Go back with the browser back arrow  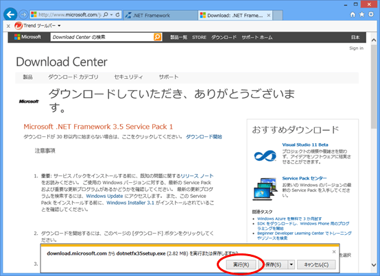coord(10,15)
